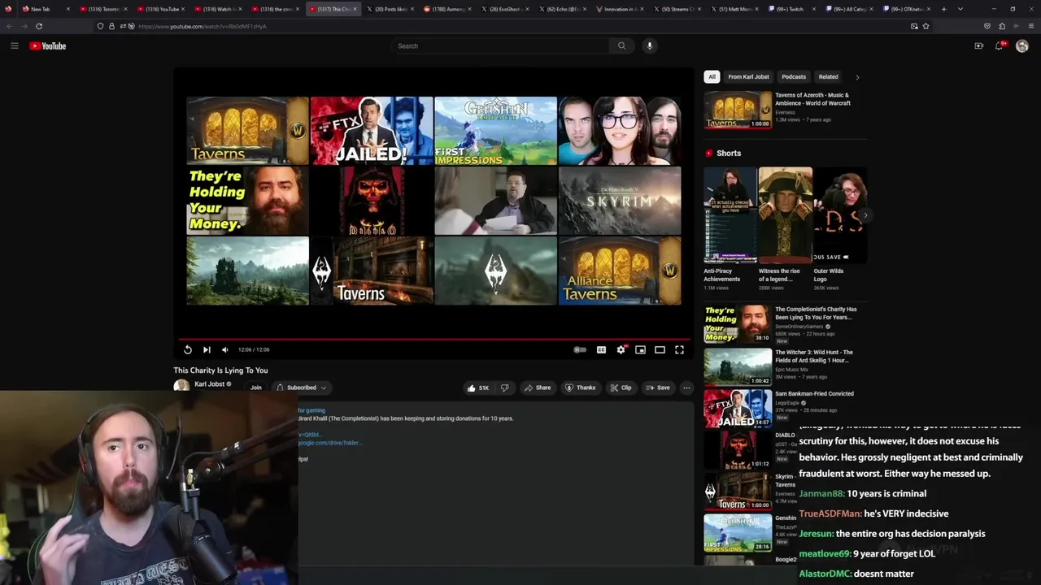Viewport: 1041px width, 585px height.
Task: Open Taverns of Azeroth sidebar video
Action: (x=738, y=109)
